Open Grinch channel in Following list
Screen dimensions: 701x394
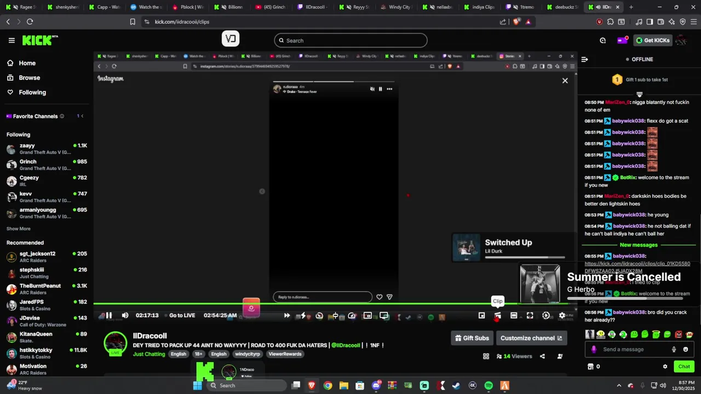pyautogui.click(x=47, y=165)
